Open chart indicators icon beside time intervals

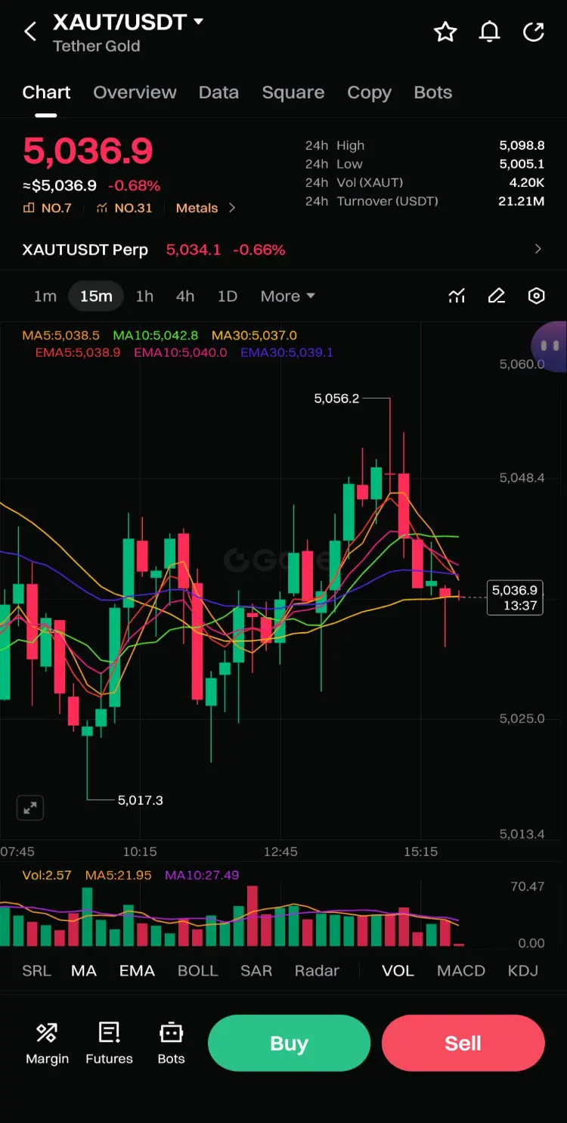(x=457, y=296)
